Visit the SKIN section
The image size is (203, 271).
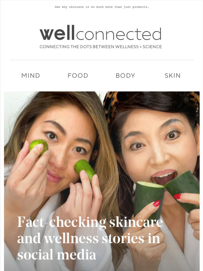[x=173, y=76]
